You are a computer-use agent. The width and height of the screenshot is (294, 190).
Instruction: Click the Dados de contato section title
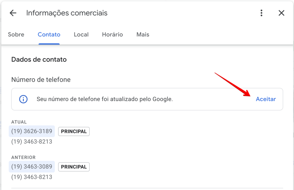click(39, 59)
